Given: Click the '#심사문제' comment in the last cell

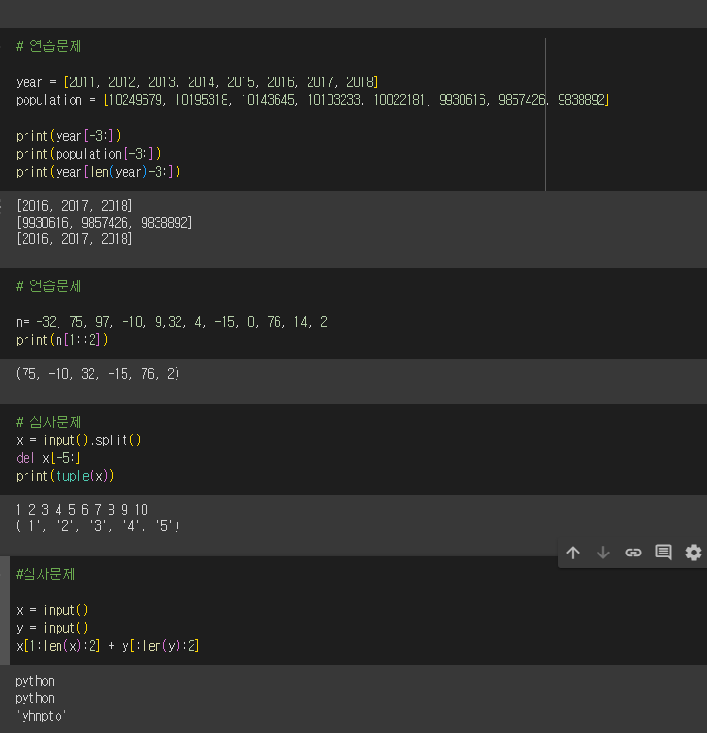Looking at the screenshot, I should [x=45, y=574].
